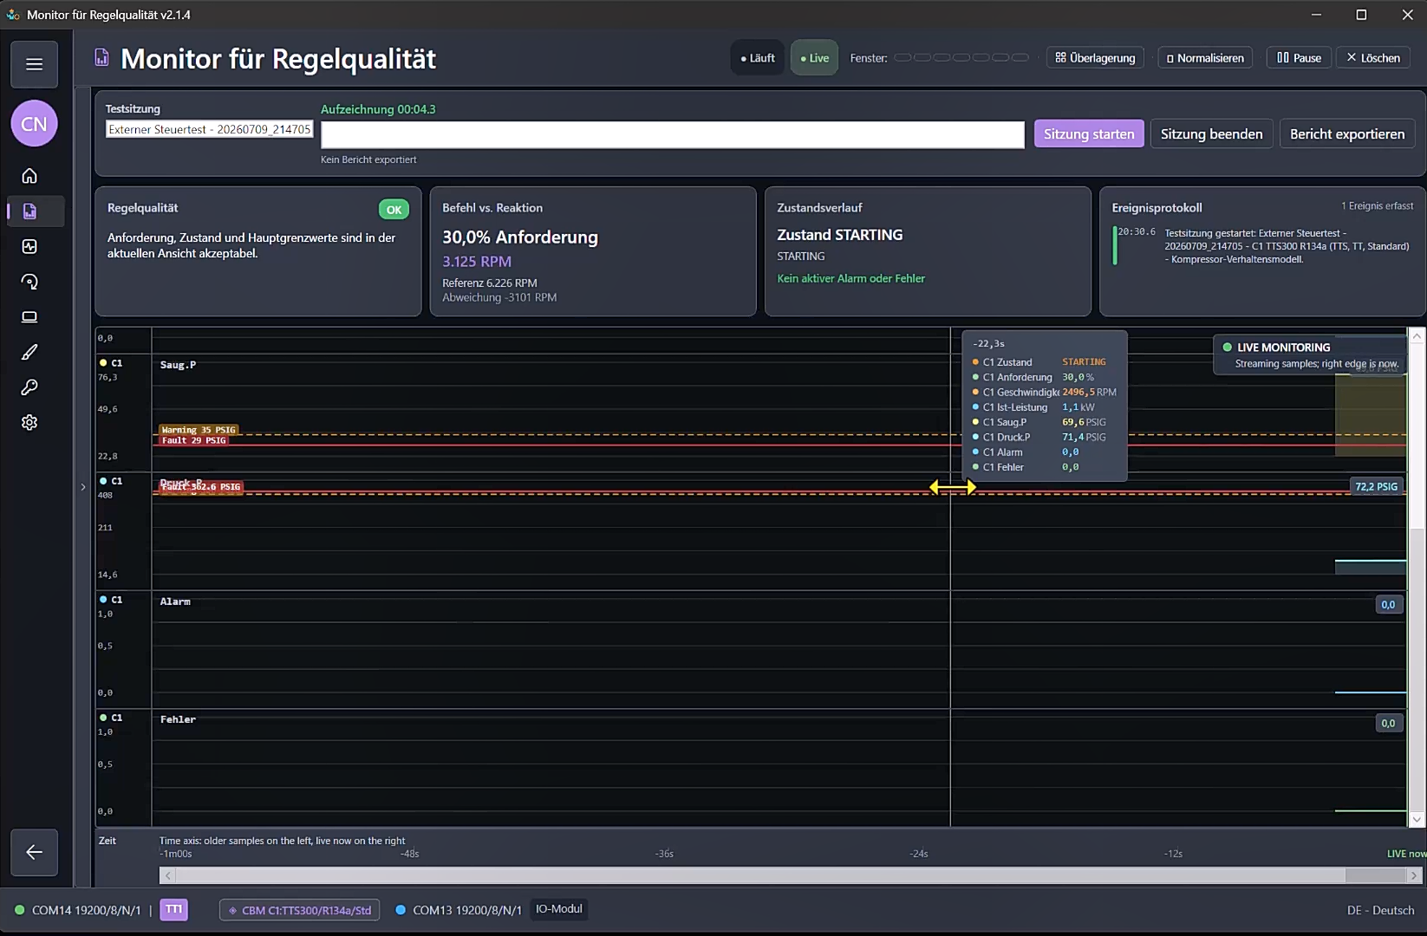The image size is (1427, 936).
Task: Click the 1 Ereignis erfasst counter
Action: pyautogui.click(x=1377, y=206)
